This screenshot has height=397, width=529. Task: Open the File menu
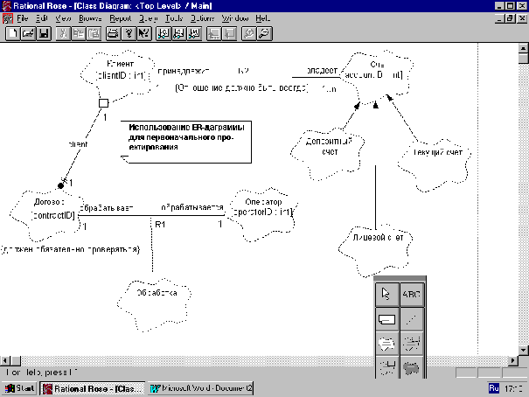coord(22,17)
